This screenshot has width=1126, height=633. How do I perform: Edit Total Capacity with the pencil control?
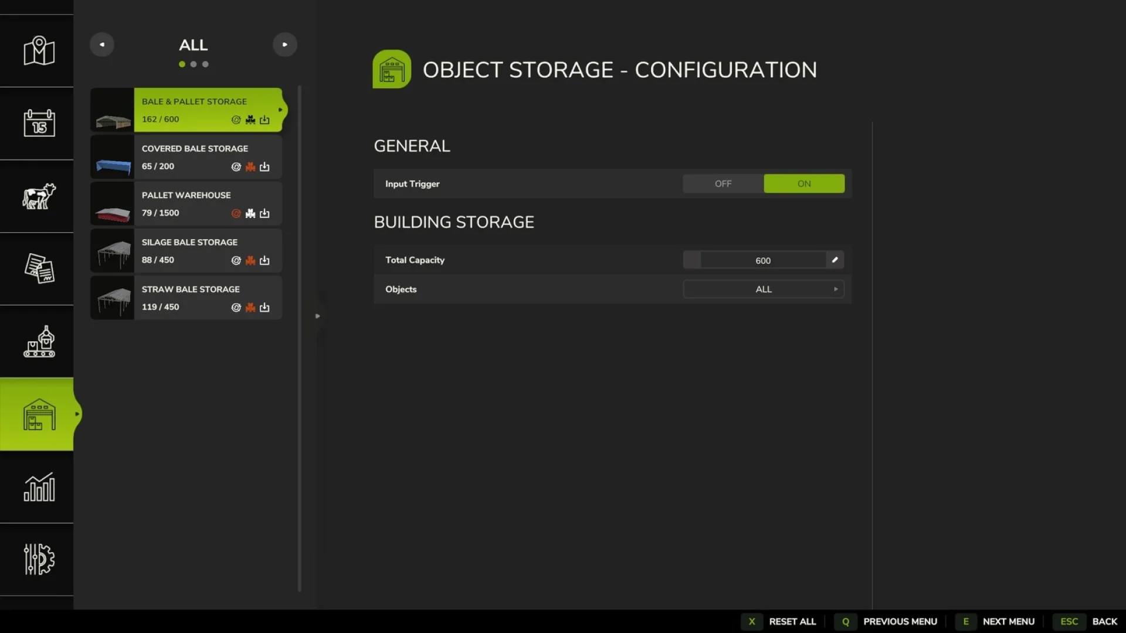pos(835,259)
